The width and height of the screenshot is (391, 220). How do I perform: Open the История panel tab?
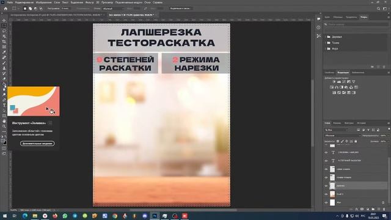(x=361, y=123)
